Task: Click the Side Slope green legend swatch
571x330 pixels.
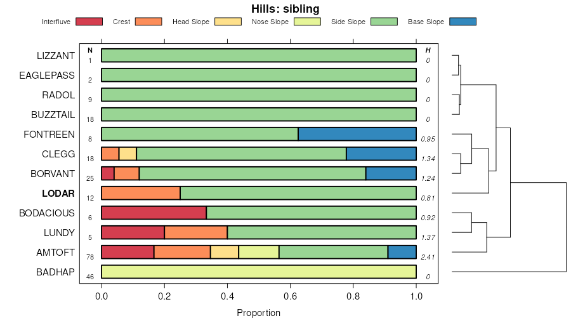Action: click(384, 22)
